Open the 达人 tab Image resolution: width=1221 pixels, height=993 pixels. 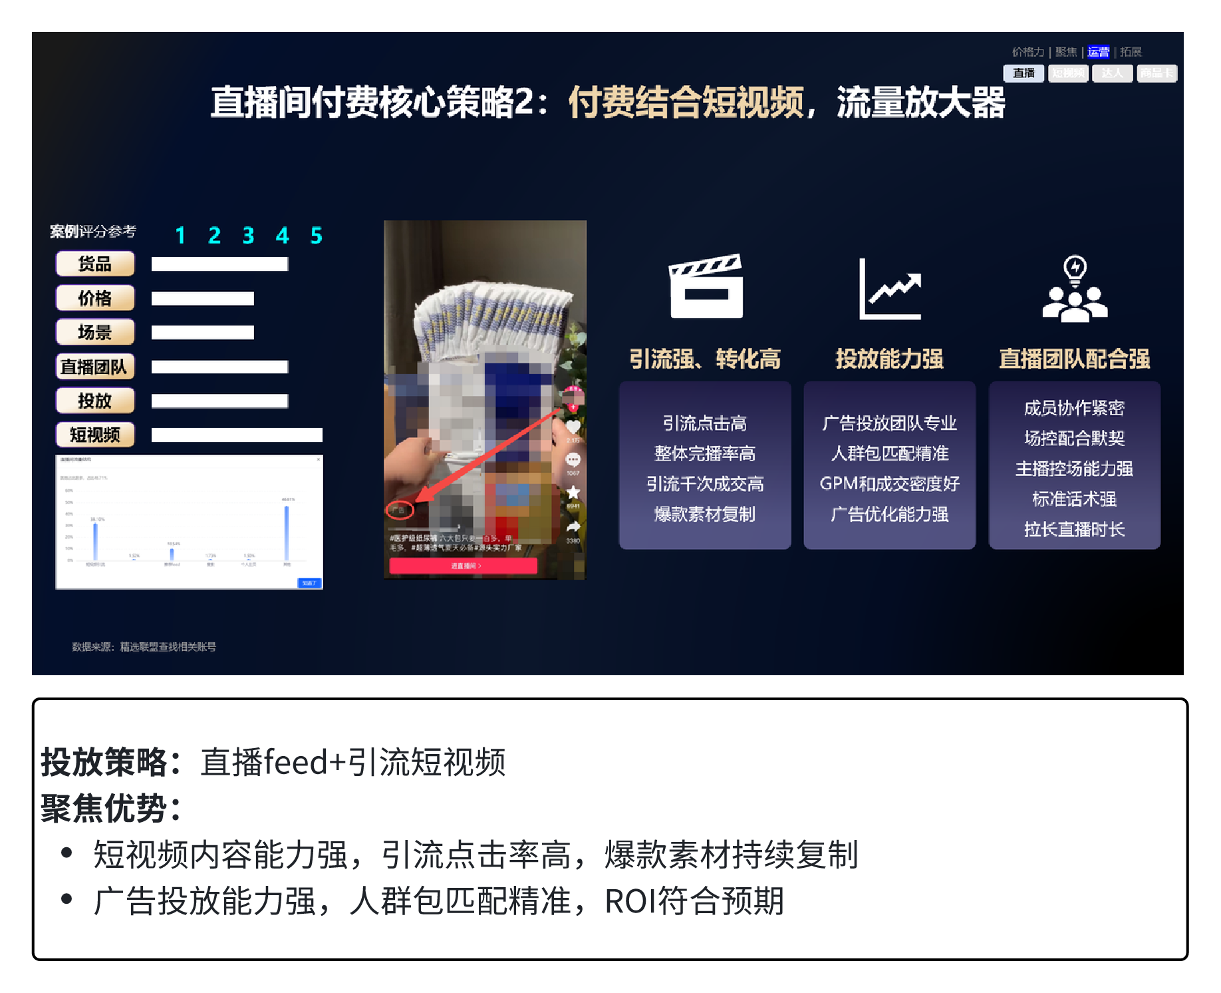point(1112,73)
